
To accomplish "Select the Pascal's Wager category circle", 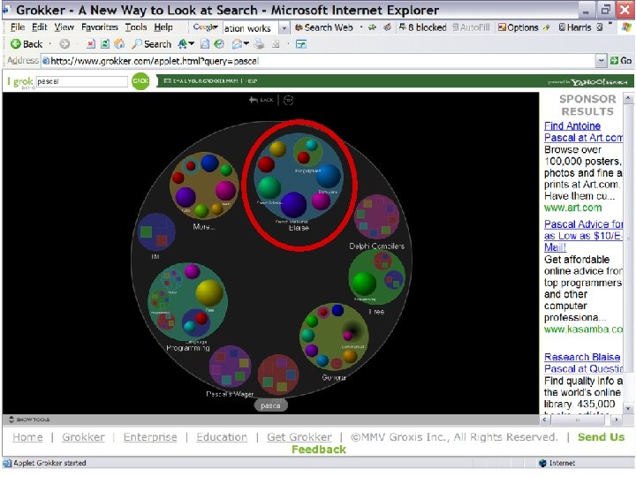I will click(x=230, y=367).
